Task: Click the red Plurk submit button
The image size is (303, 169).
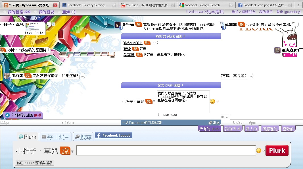Action: coord(277,151)
